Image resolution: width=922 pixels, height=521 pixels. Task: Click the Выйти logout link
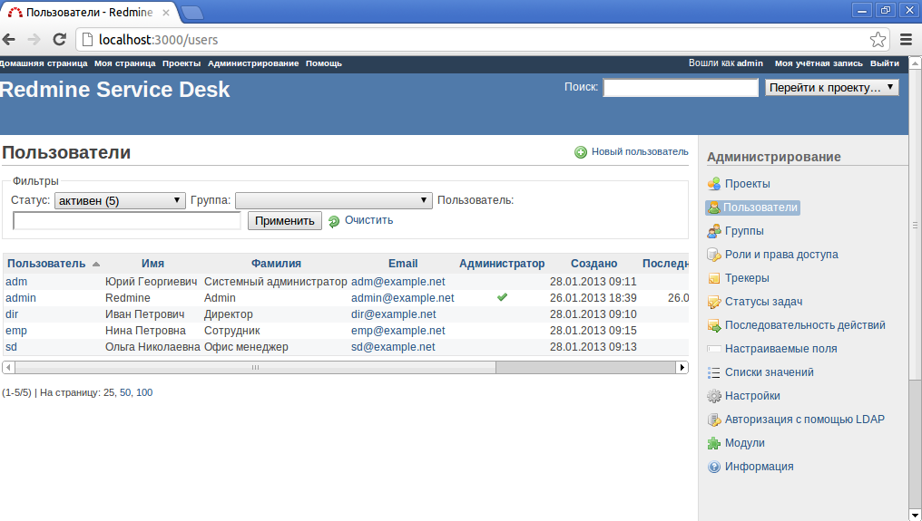coord(885,63)
